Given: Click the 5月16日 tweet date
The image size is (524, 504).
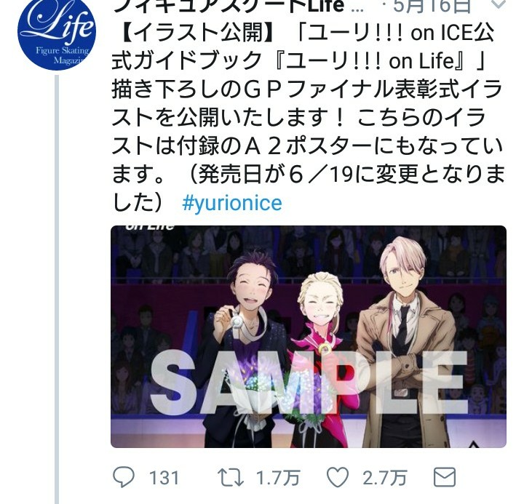Looking at the screenshot, I should tap(432, 6).
